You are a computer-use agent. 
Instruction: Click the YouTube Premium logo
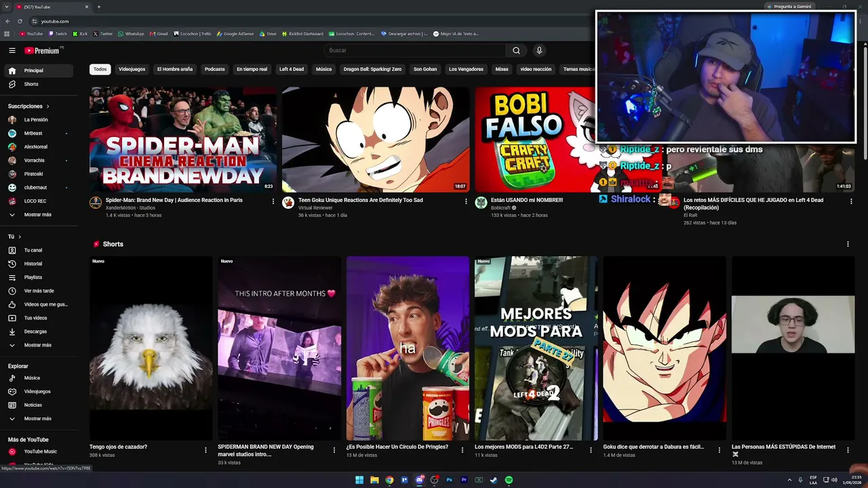pyautogui.click(x=42, y=50)
